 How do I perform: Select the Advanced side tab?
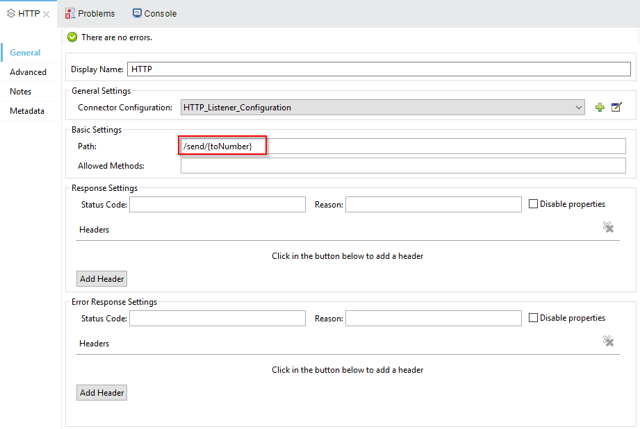tap(28, 72)
